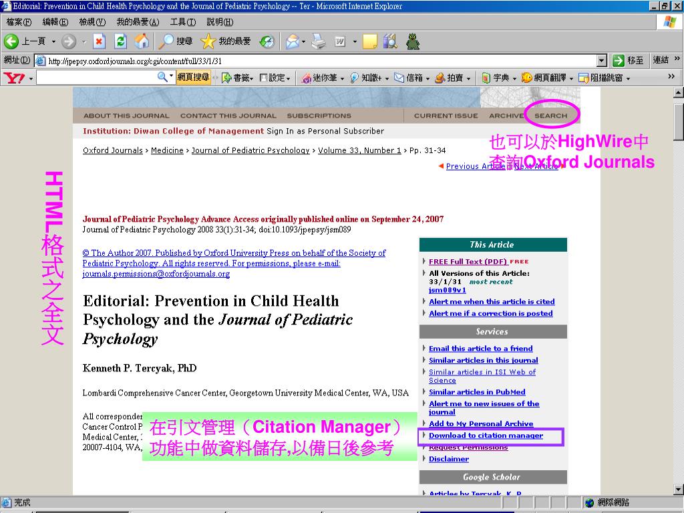Open Similar articles in PubMed link
Screen dimensions: 684x513
477,391
